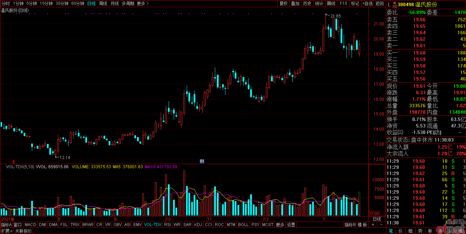This screenshot has width=466, height=234.
Task: Select the TRIX indicator
Action: (75, 225)
